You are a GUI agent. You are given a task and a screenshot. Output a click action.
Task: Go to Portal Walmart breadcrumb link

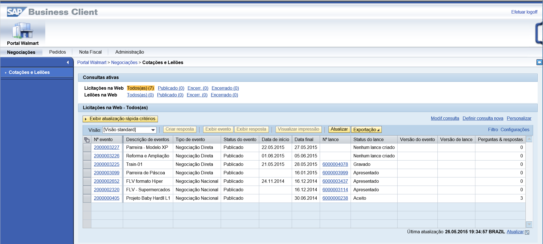click(92, 62)
